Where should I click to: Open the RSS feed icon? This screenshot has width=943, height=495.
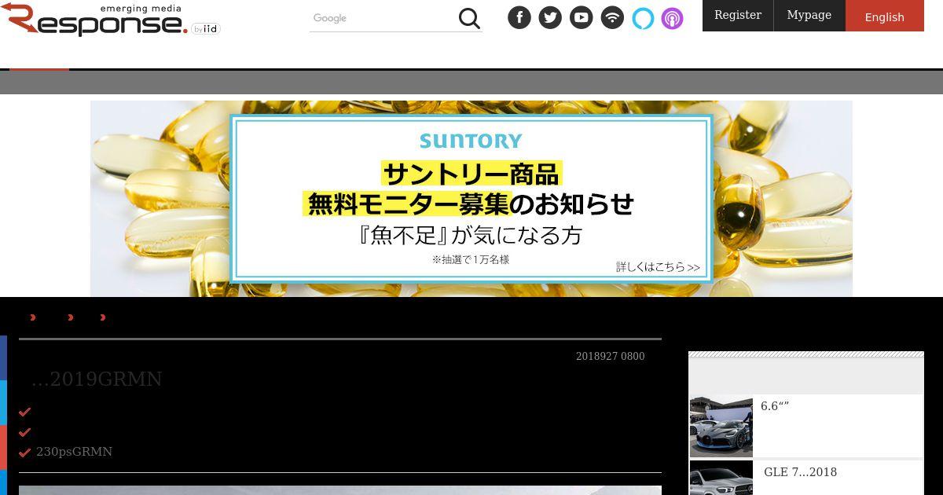(x=612, y=17)
